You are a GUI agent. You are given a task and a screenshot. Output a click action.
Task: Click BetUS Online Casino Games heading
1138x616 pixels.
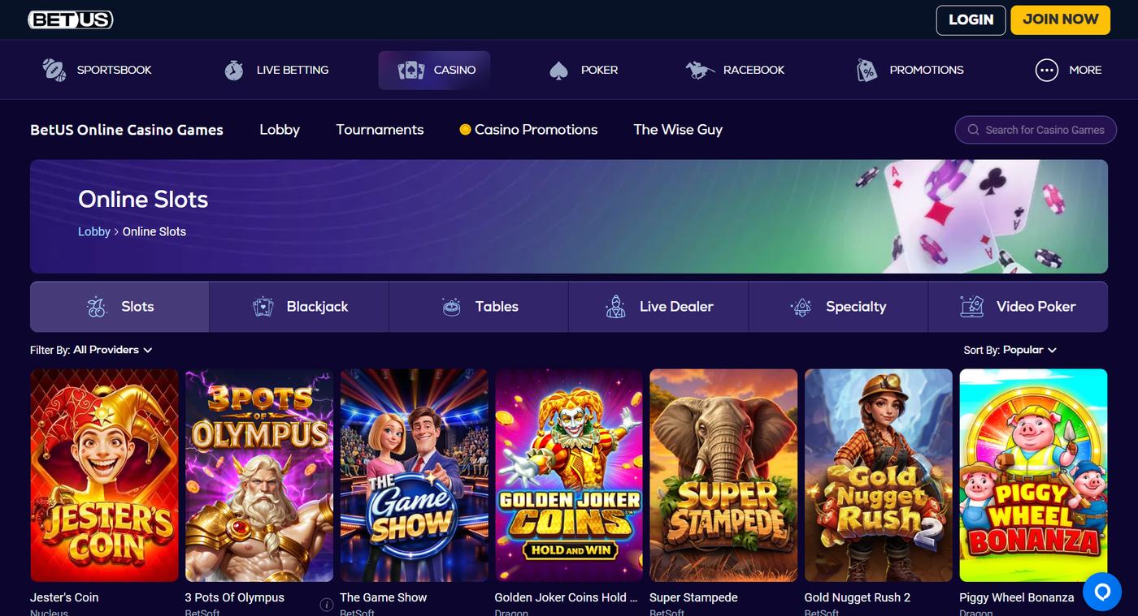[x=127, y=130]
